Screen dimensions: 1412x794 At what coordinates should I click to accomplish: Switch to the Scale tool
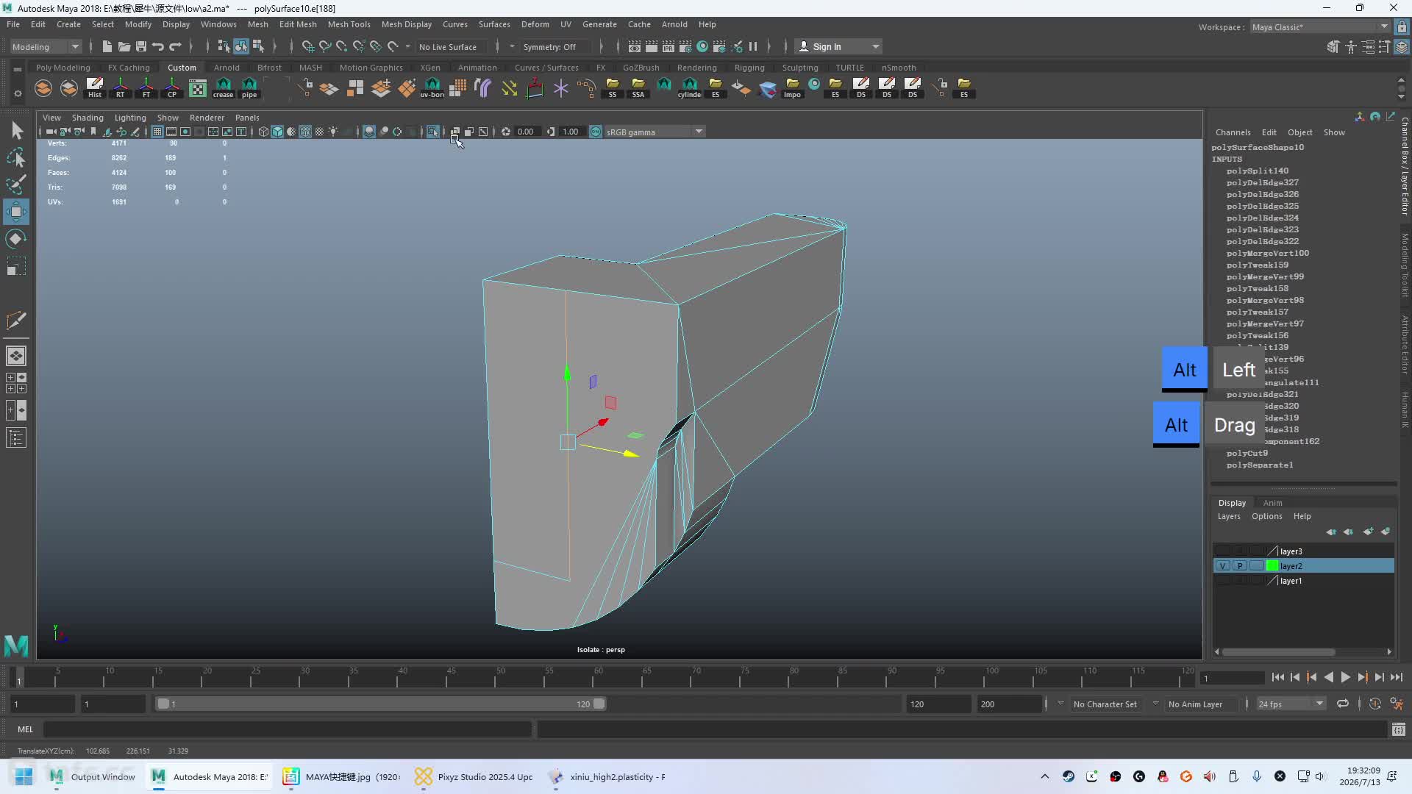(x=16, y=266)
